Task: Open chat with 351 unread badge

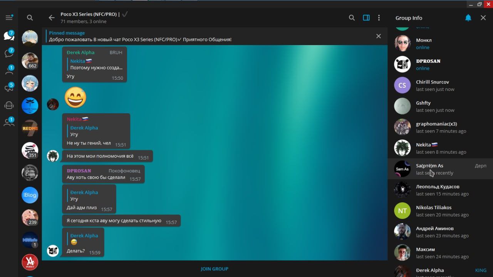Action: point(30,151)
